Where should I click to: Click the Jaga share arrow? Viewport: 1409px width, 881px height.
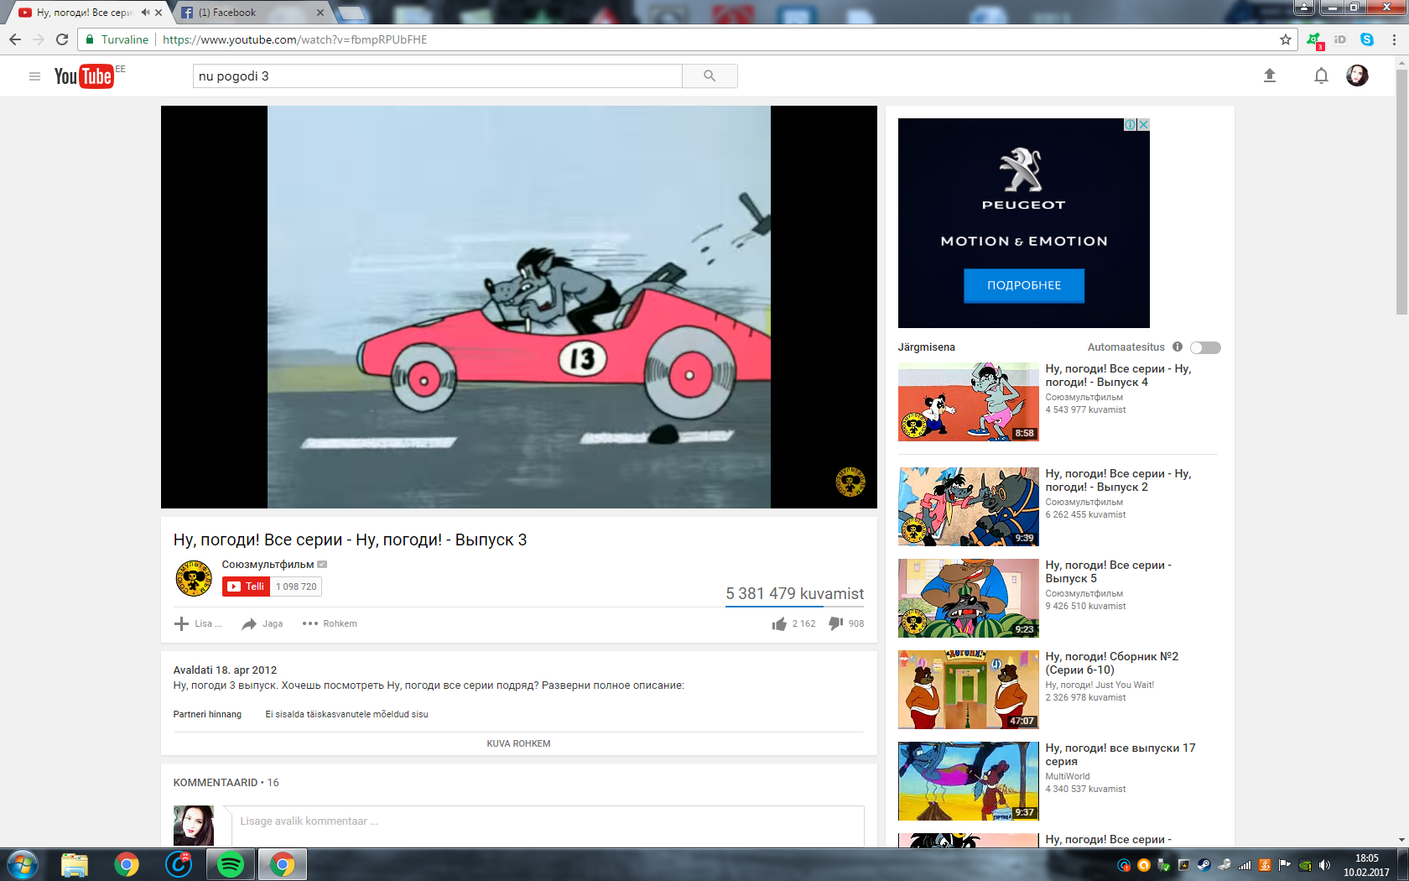tap(249, 623)
